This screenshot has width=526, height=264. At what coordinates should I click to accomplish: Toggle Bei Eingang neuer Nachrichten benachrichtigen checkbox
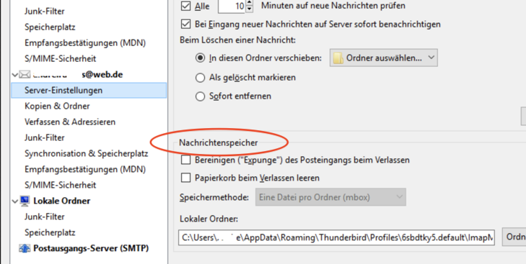[x=185, y=24]
